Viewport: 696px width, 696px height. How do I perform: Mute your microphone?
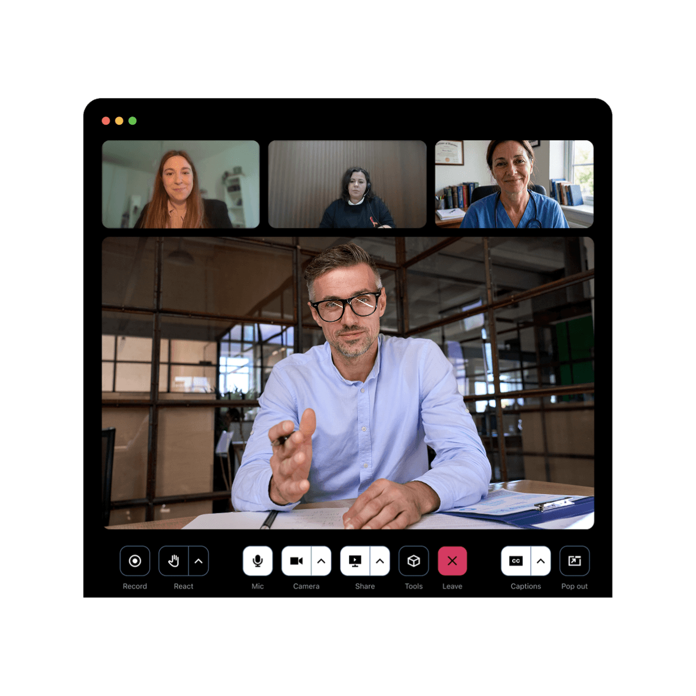click(258, 560)
